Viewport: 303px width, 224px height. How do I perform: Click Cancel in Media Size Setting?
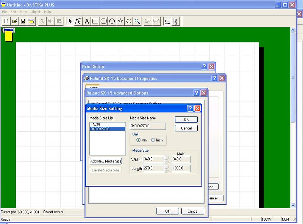[x=186, y=128]
